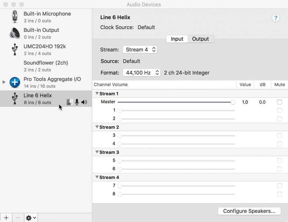Click the channel 4 volume slider
Screen dimensions: 288x222
click(176, 144)
